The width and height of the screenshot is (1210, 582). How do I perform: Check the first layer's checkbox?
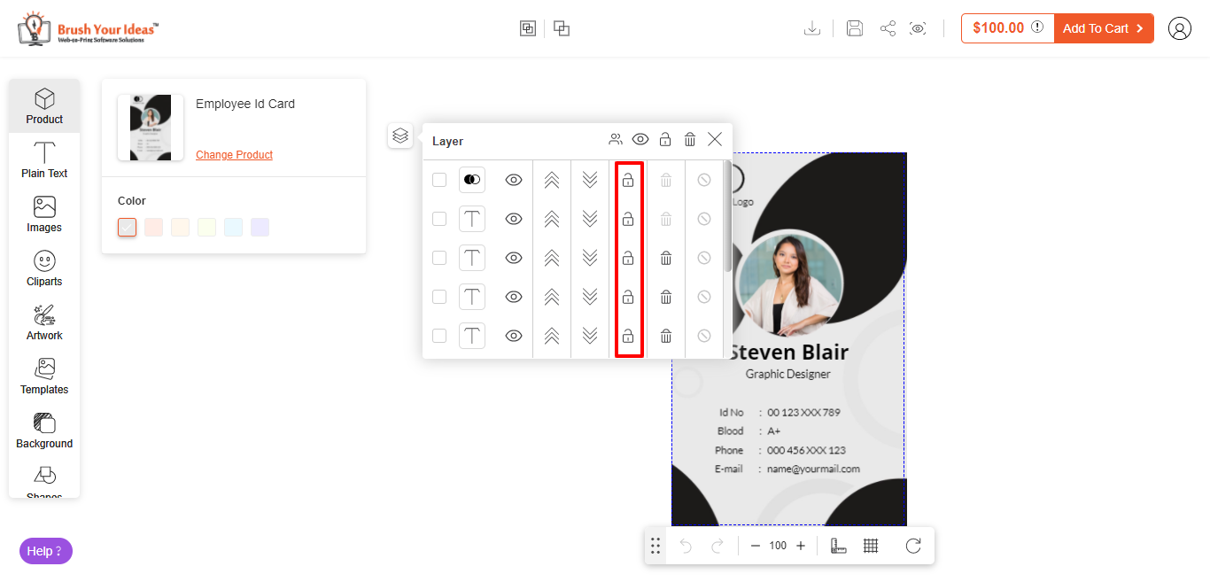[x=439, y=180]
